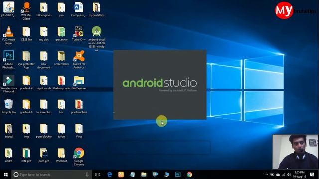Select the my doc folder
Screen dimensions: 319x179
tap(44, 34)
